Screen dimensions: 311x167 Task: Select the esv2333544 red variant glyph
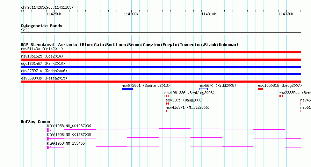pyautogui.click(x=281, y=96)
